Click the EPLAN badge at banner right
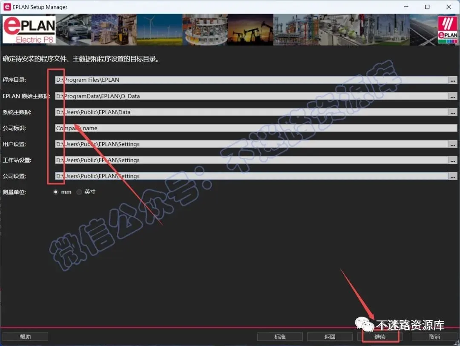 click(x=447, y=30)
